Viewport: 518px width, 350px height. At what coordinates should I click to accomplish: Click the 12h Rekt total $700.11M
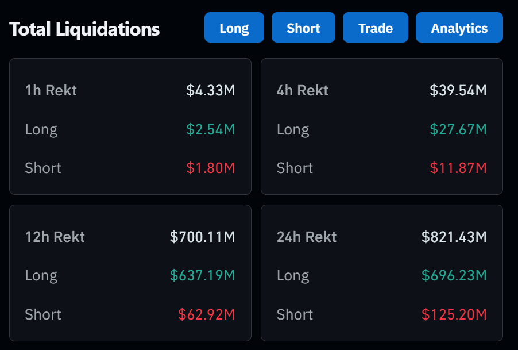pyautogui.click(x=203, y=237)
